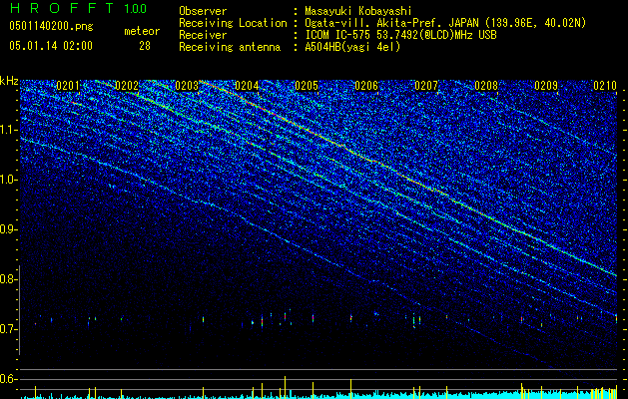
Task: Click the 0201 time label
Action: [68, 86]
